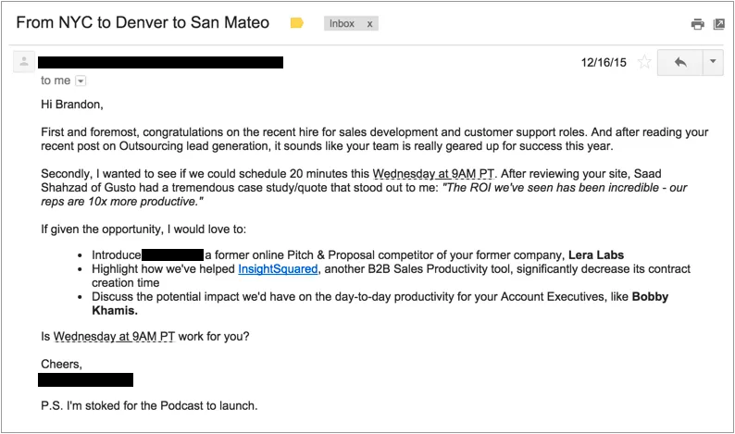Click the print icon
Image resolution: width=735 pixels, height=434 pixels.
[697, 24]
